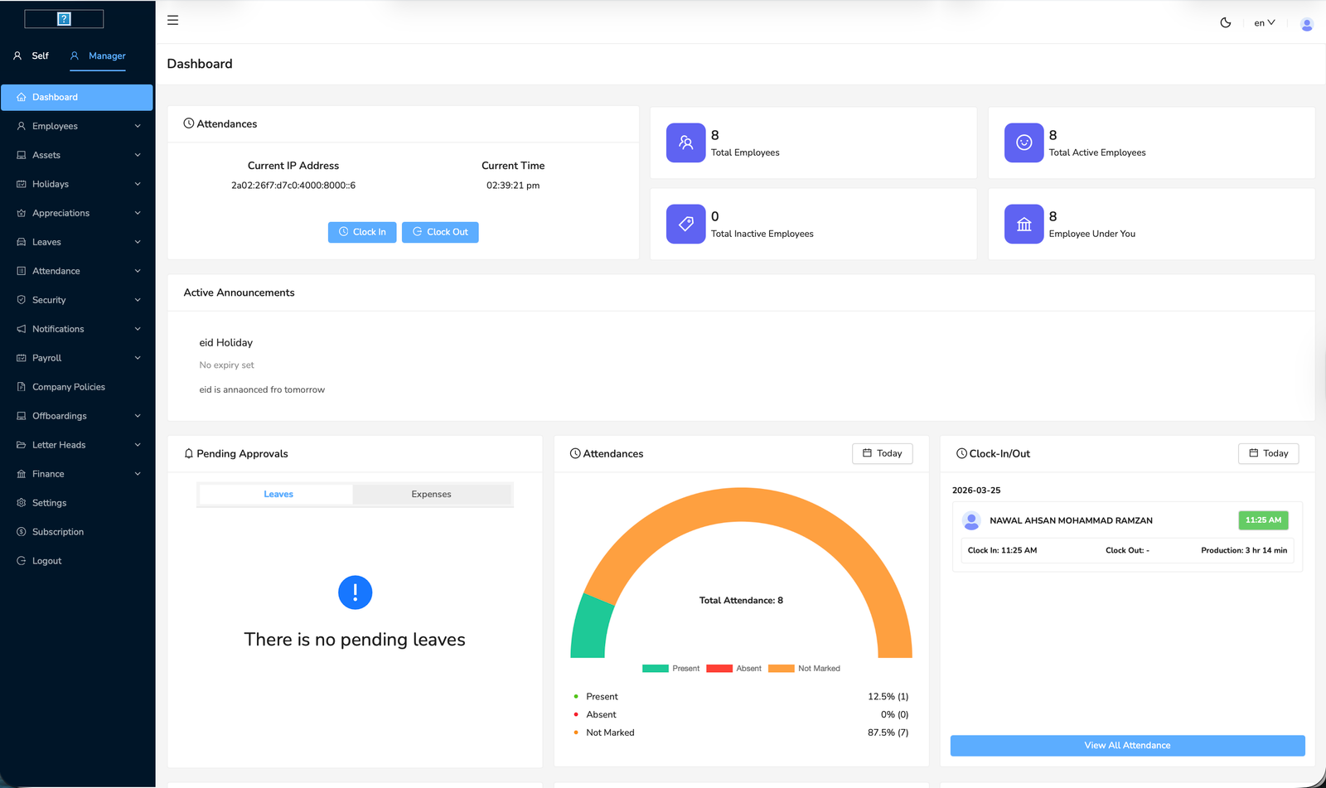
Task: Click the Logout icon in sidebar
Action: [x=21, y=560]
